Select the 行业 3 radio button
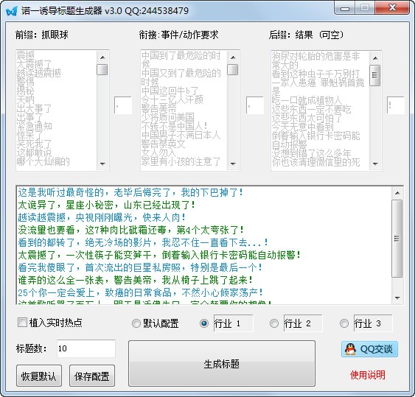This screenshot has height=397, width=415. pyautogui.click(x=344, y=323)
